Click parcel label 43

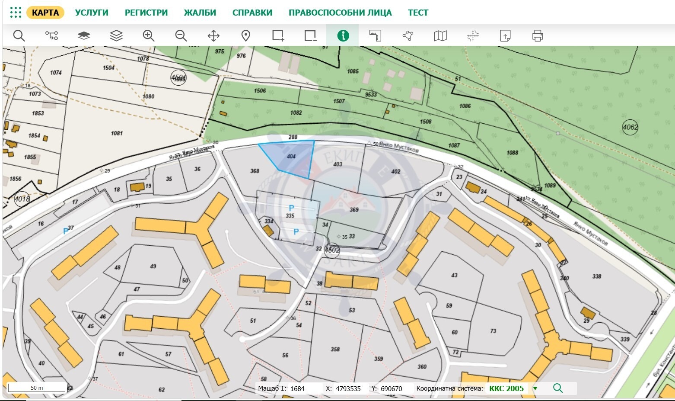pyautogui.click(x=454, y=275)
